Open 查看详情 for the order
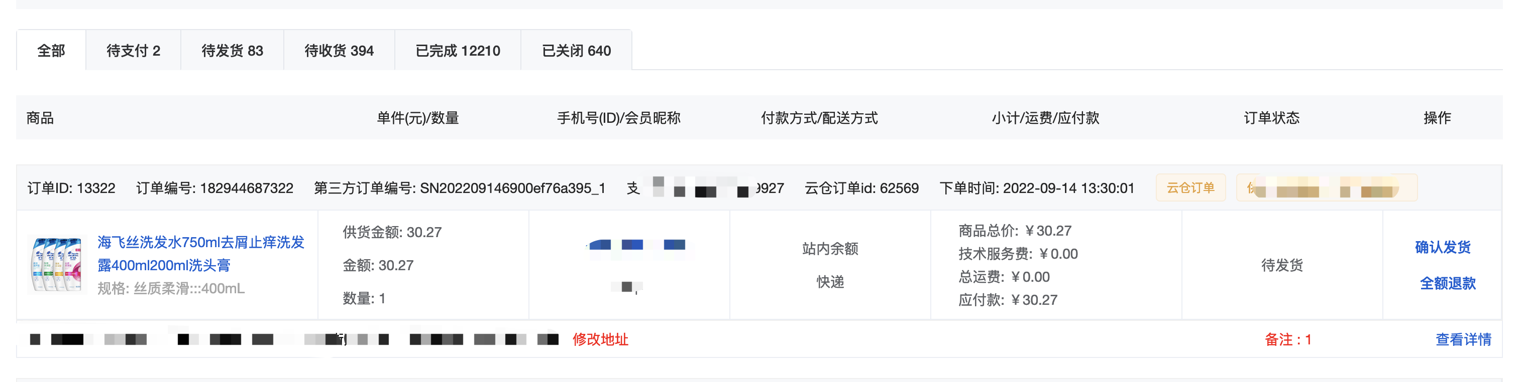The width and height of the screenshot is (1521, 382). (x=1463, y=339)
